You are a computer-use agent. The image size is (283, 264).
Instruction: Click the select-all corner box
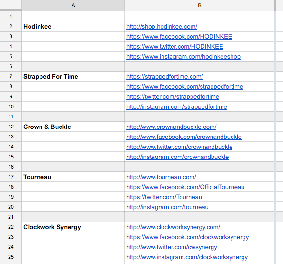(10, 5)
